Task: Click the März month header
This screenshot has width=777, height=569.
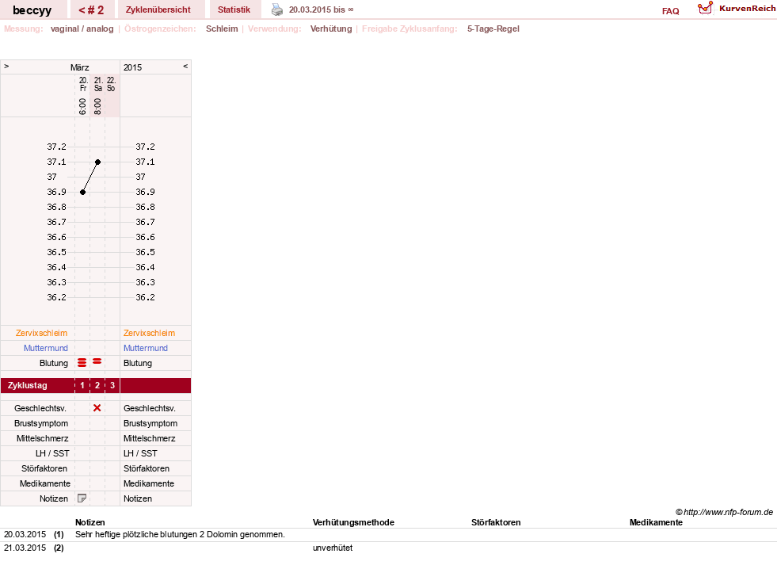Action: (x=79, y=67)
